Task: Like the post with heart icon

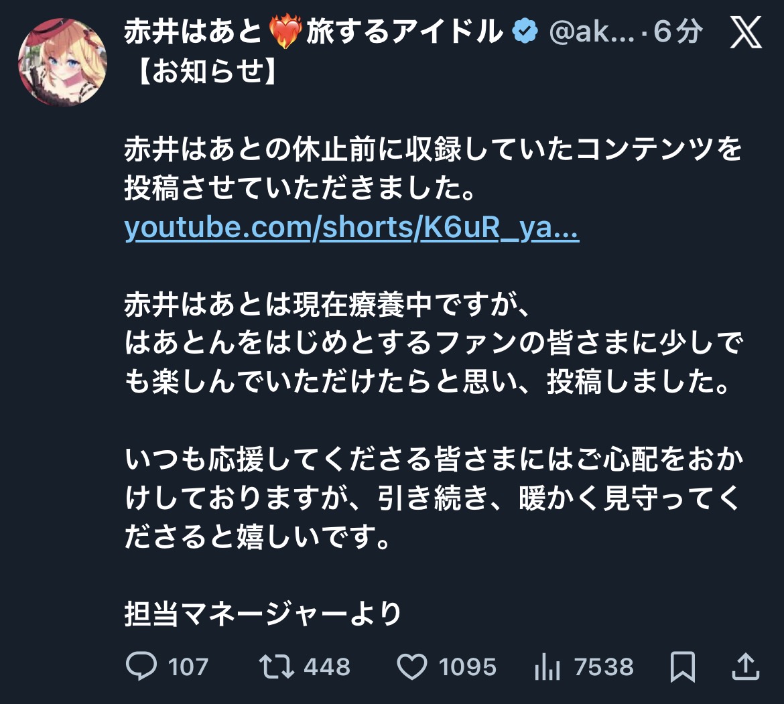Action: click(412, 666)
